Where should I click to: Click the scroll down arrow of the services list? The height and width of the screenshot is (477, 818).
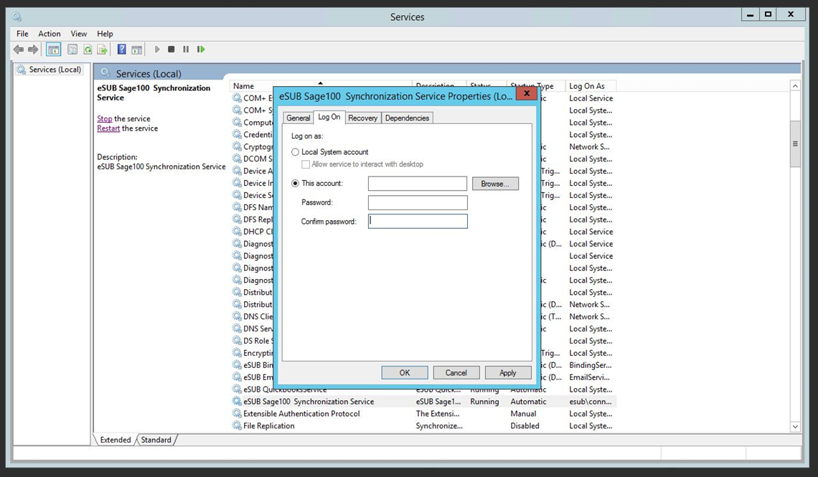(795, 427)
